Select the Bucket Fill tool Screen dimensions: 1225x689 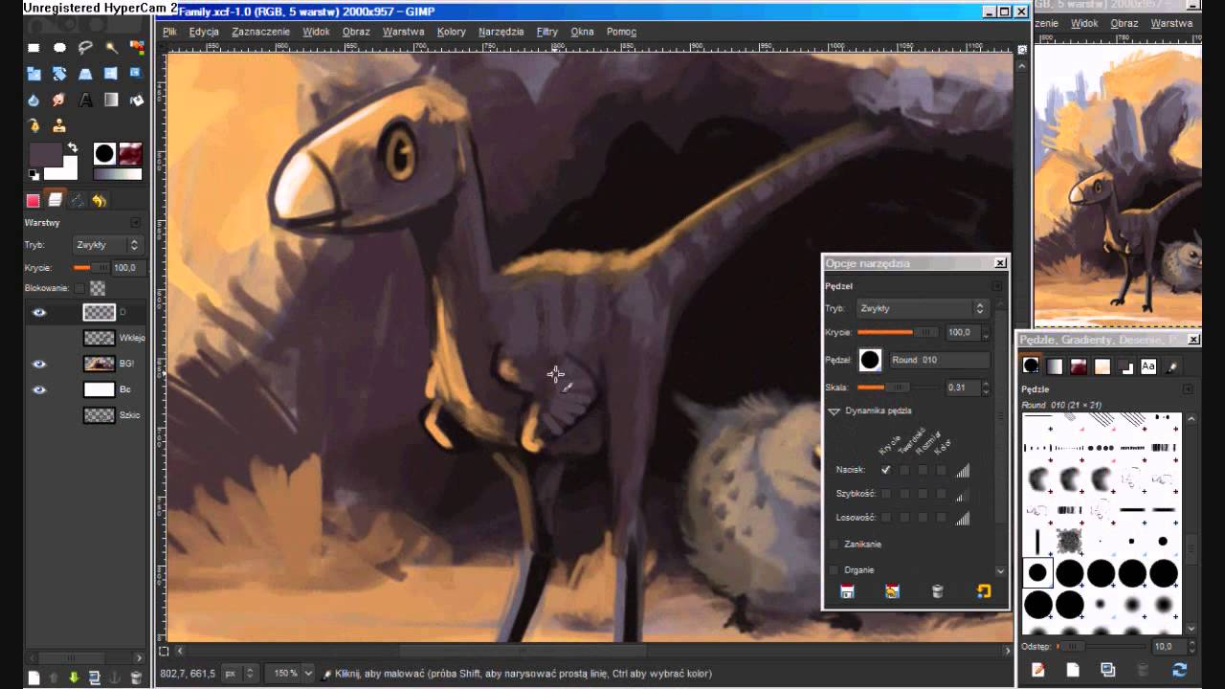pos(137,100)
